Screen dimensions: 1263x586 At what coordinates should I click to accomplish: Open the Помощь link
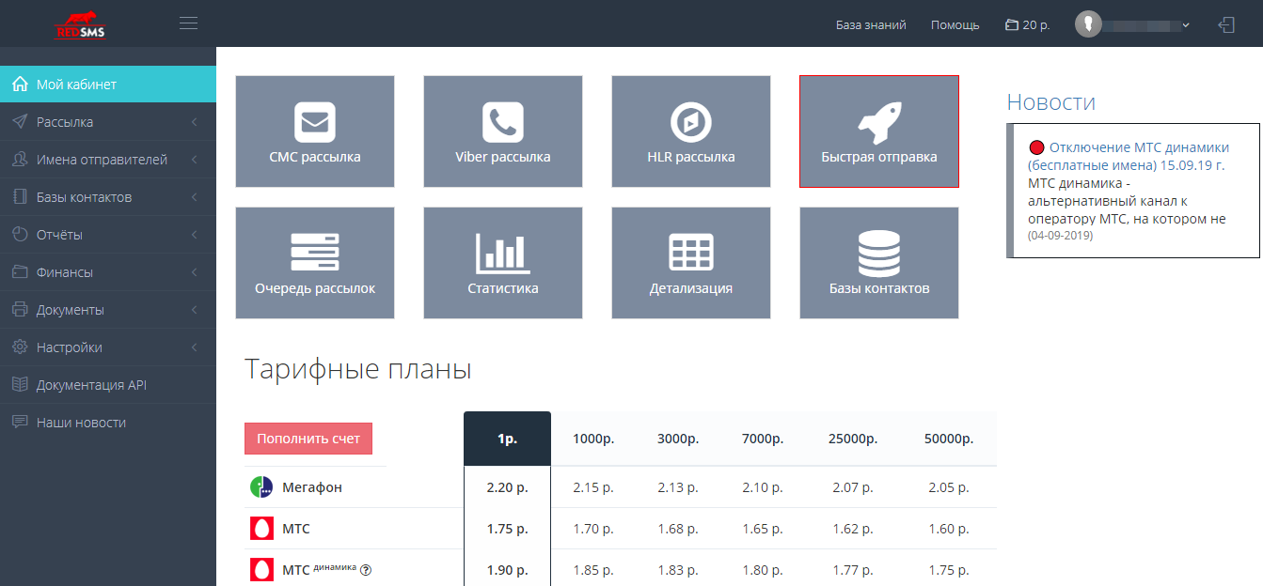click(955, 25)
